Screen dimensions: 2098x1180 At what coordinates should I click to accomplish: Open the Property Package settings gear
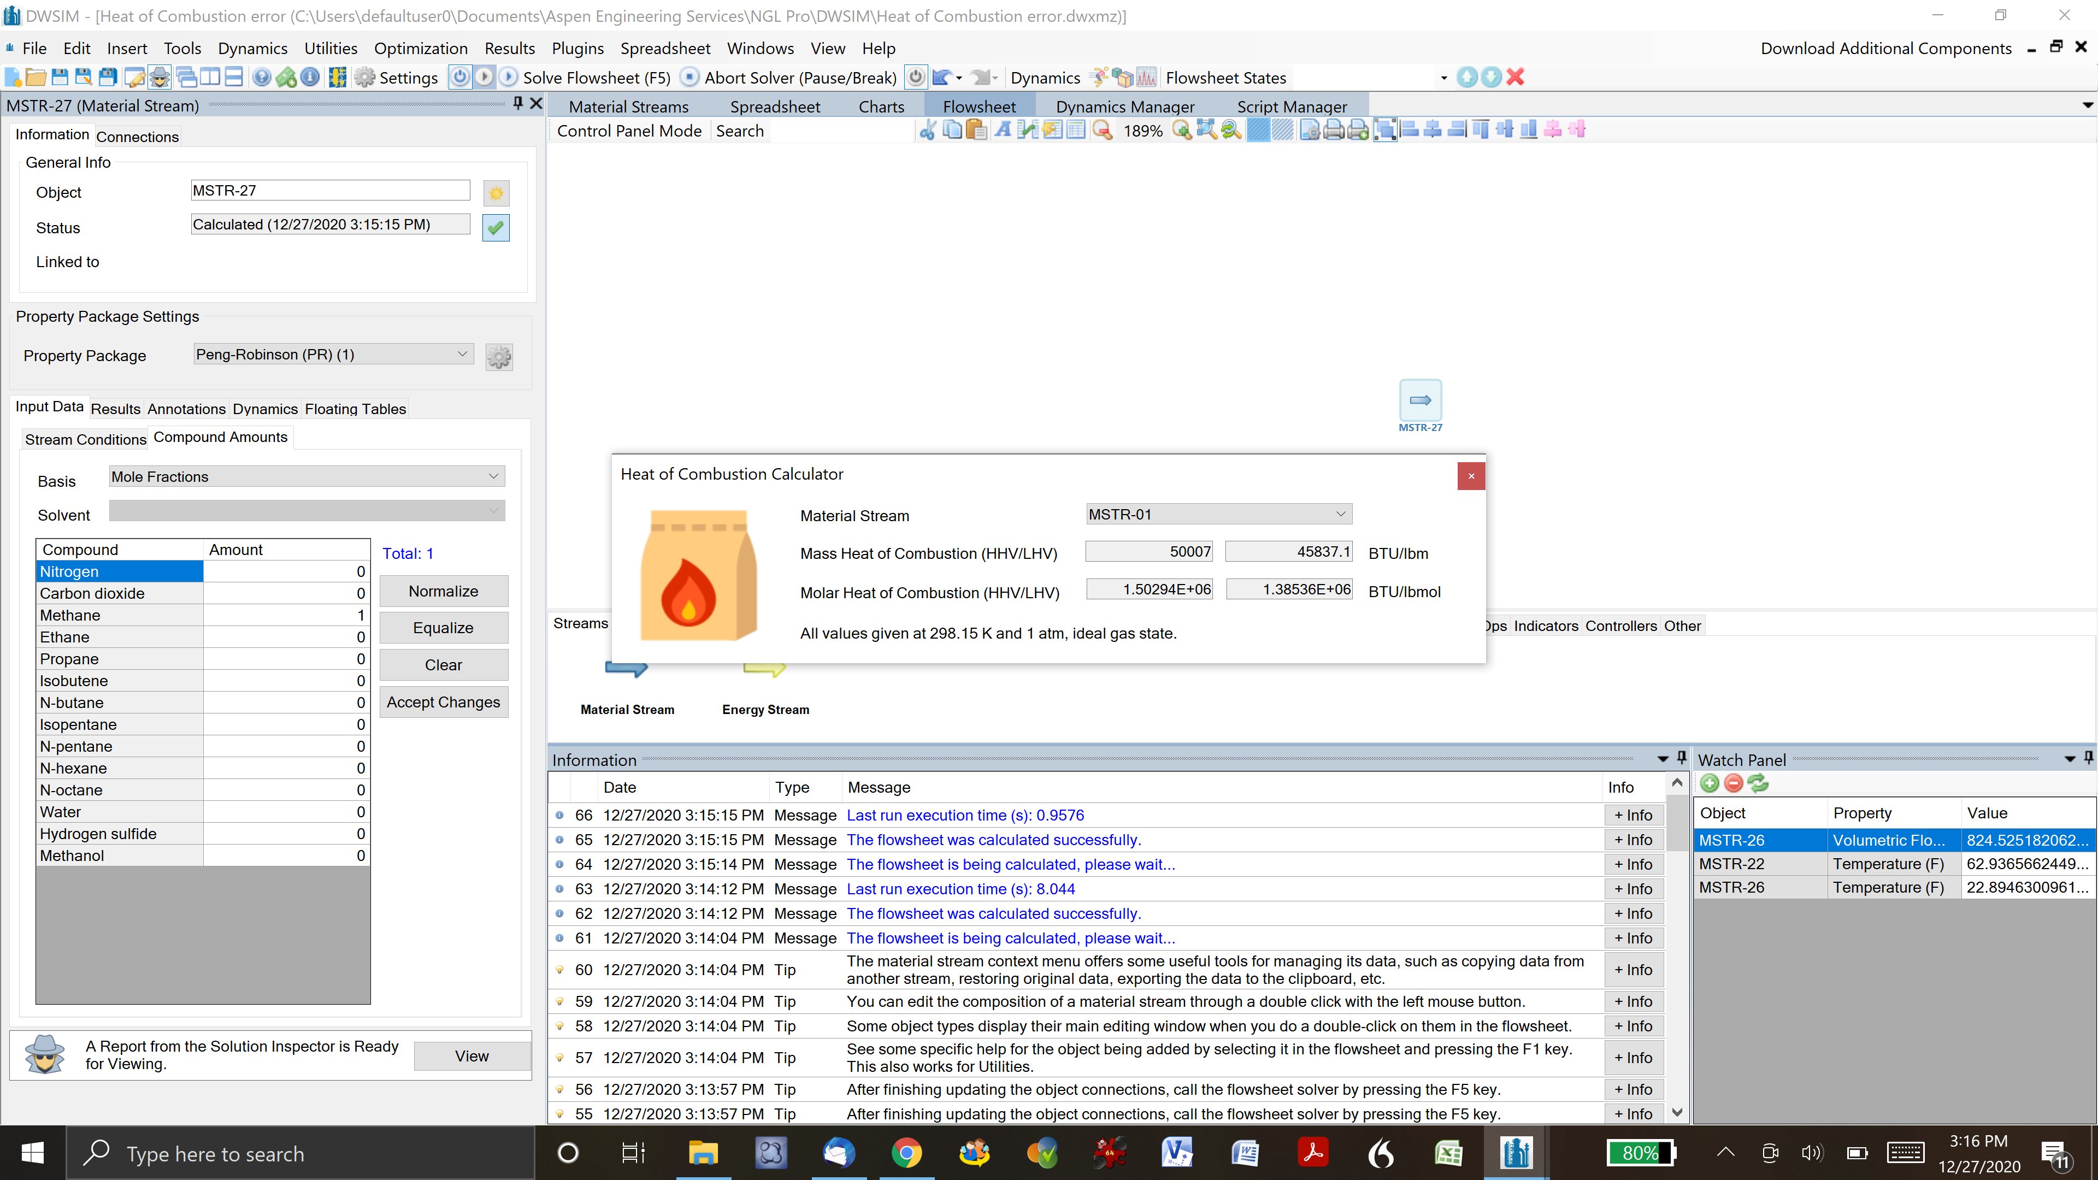498,357
